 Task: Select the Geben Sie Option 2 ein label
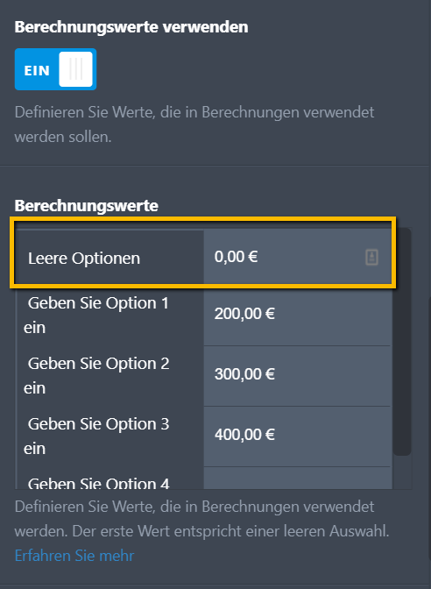click(96, 376)
